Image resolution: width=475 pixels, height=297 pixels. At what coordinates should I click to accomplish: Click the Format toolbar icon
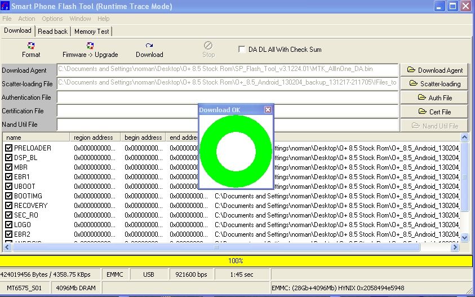[31, 46]
